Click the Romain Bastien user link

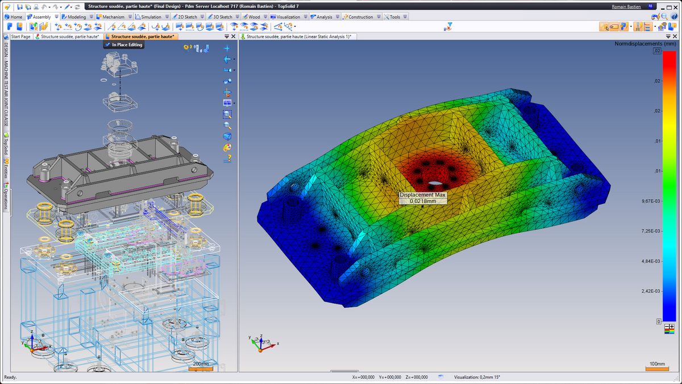(x=627, y=7)
